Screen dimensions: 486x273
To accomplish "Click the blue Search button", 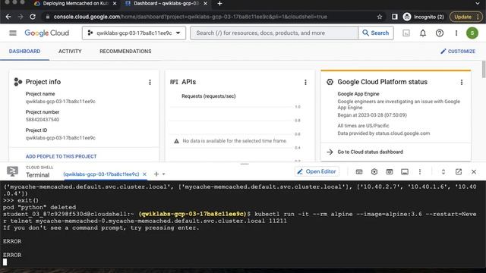I will [x=376, y=33].
